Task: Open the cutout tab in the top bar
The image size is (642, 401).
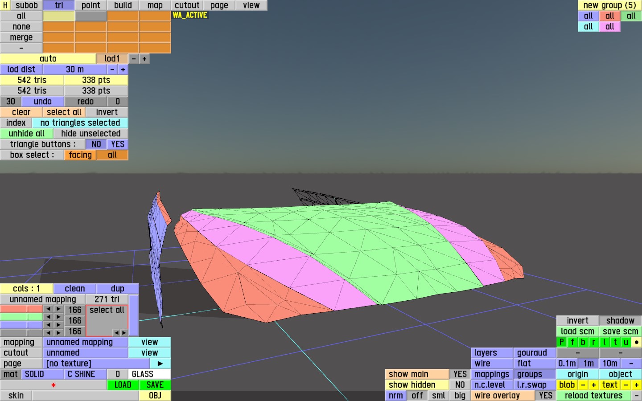Action: [x=187, y=5]
